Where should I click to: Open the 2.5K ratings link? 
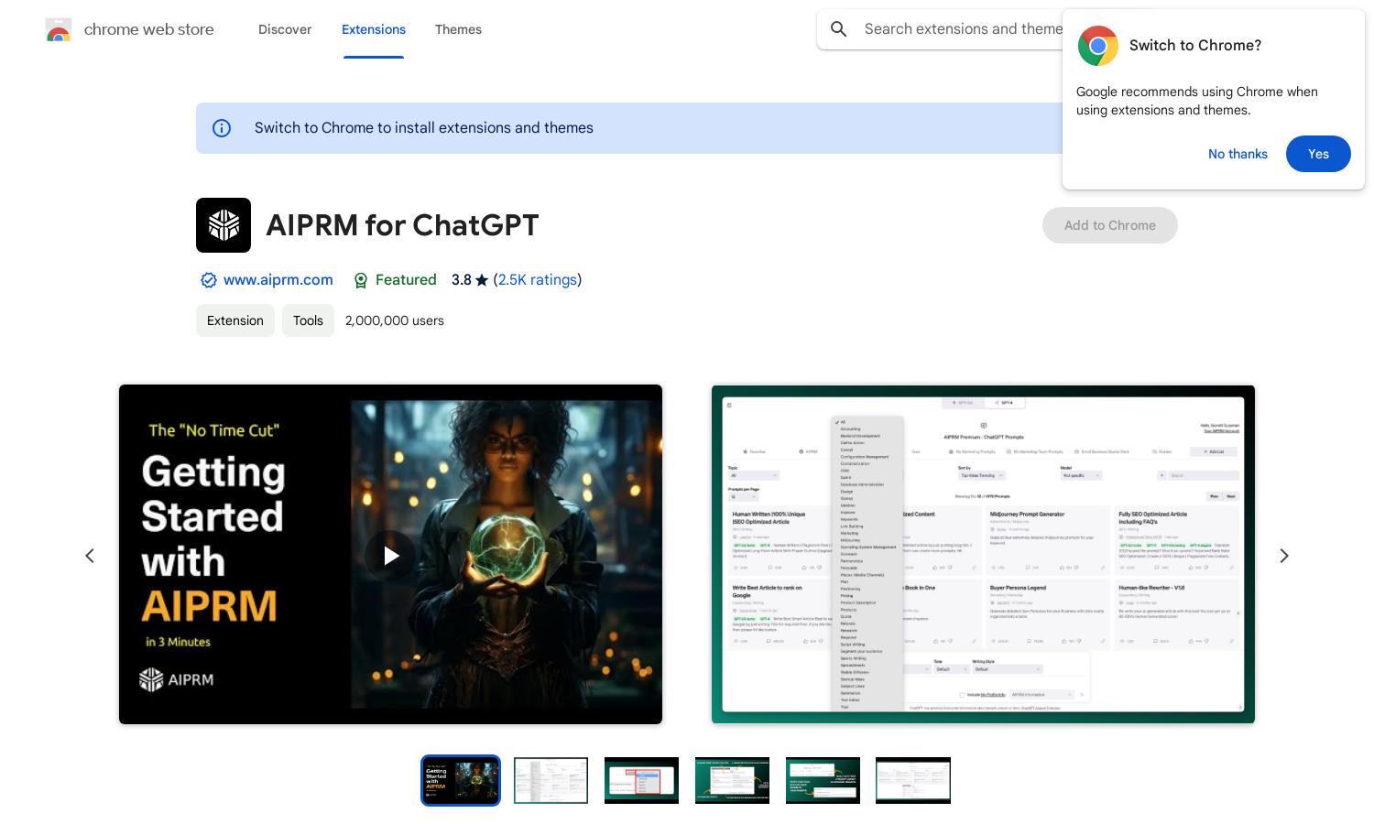click(538, 280)
